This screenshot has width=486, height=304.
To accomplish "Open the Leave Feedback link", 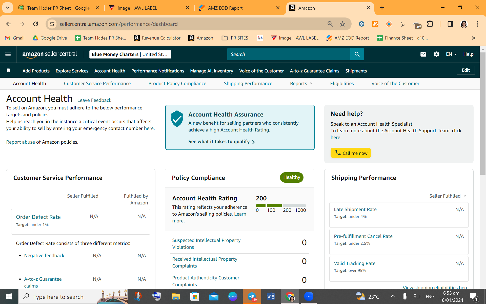I will pyautogui.click(x=94, y=100).
